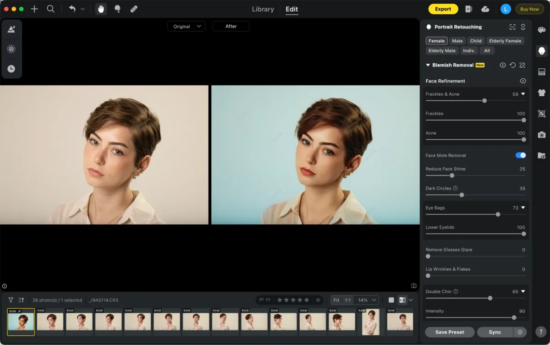Hide Blemish Removal effect via its eye icon

pos(503,65)
